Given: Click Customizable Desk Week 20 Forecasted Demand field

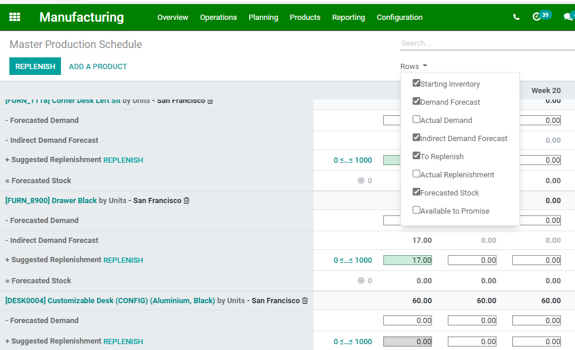Looking at the screenshot, I should tap(536, 321).
